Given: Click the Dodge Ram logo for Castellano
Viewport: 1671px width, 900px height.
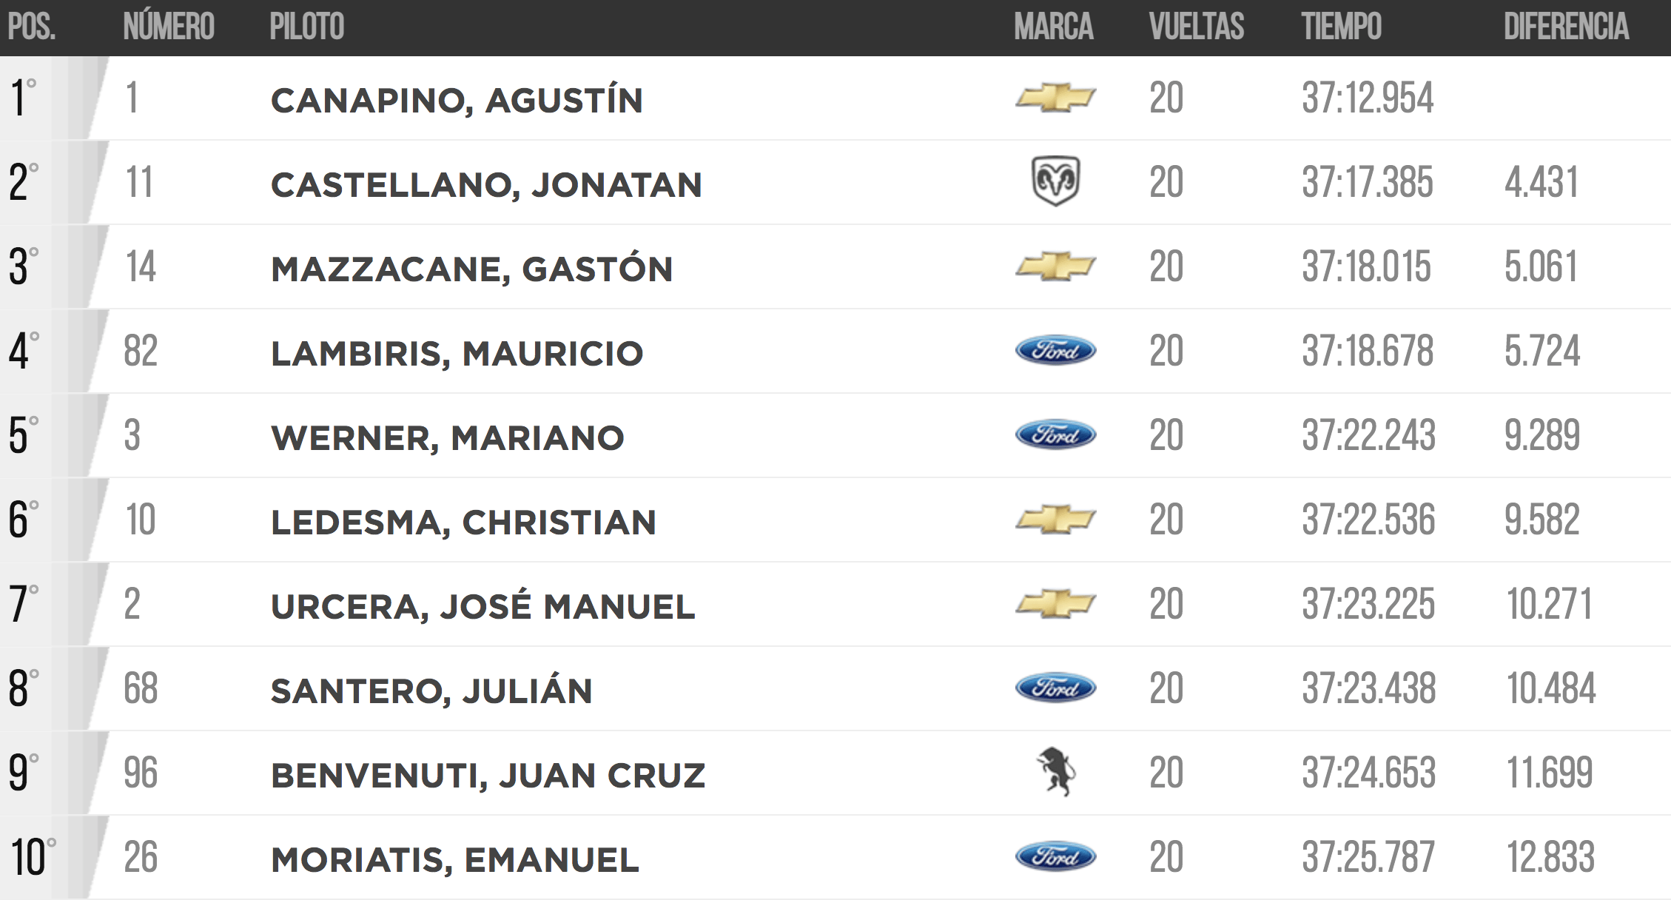Looking at the screenshot, I should (1055, 181).
